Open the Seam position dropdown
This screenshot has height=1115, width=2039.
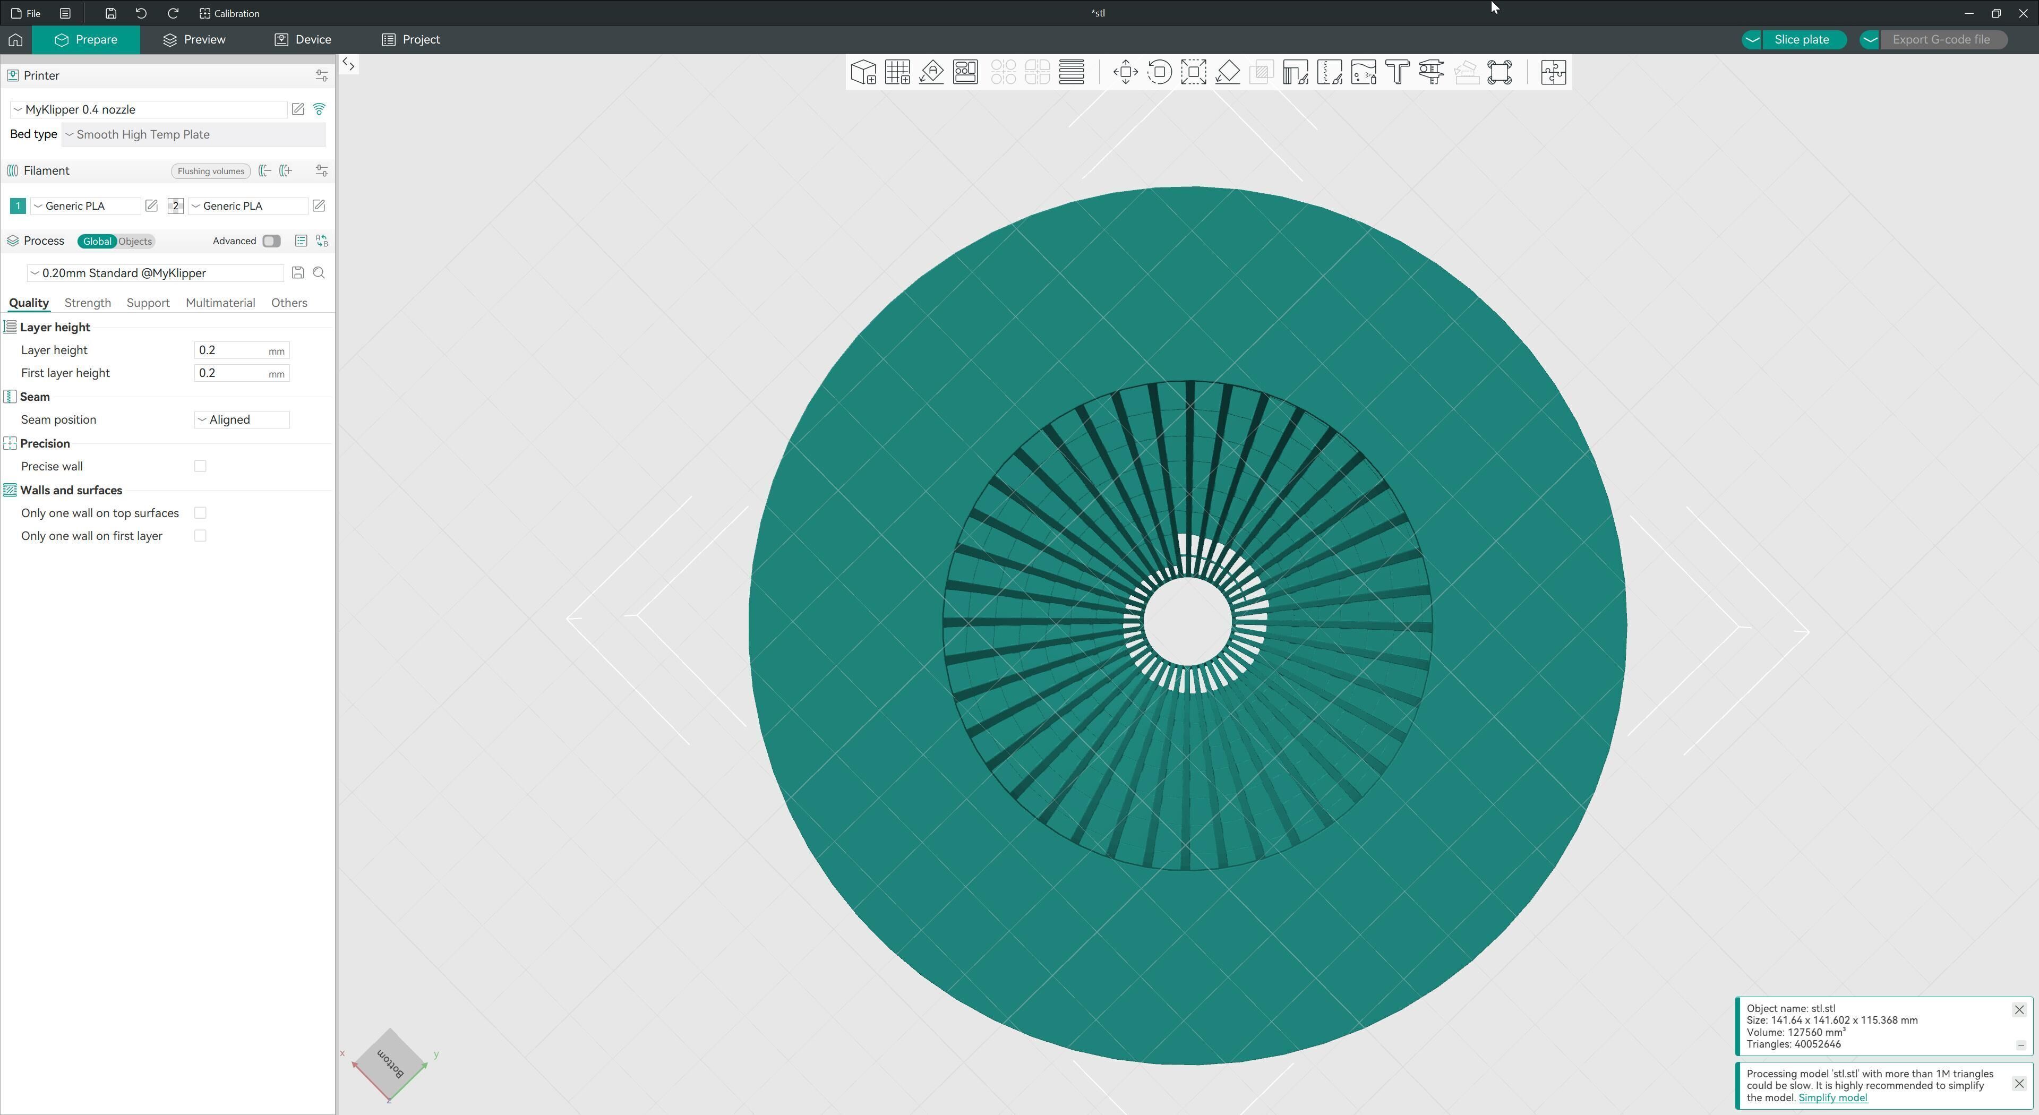pos(242,419)
